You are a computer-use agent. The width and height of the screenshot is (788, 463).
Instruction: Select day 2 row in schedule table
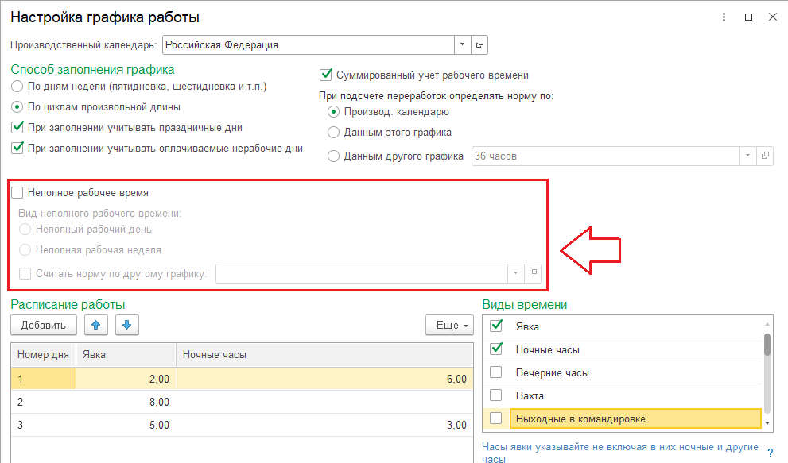tap(242, 402)
